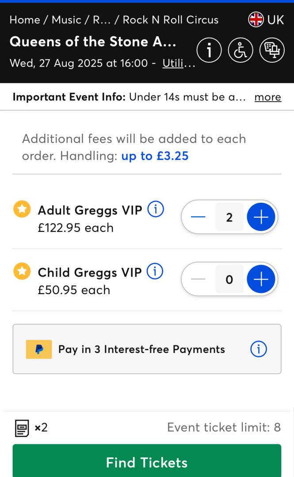The image size is (294, 477).
Task: Open PayPal Pay in 3 info icon
Action: pyautogui.click(x=259, y=349)
